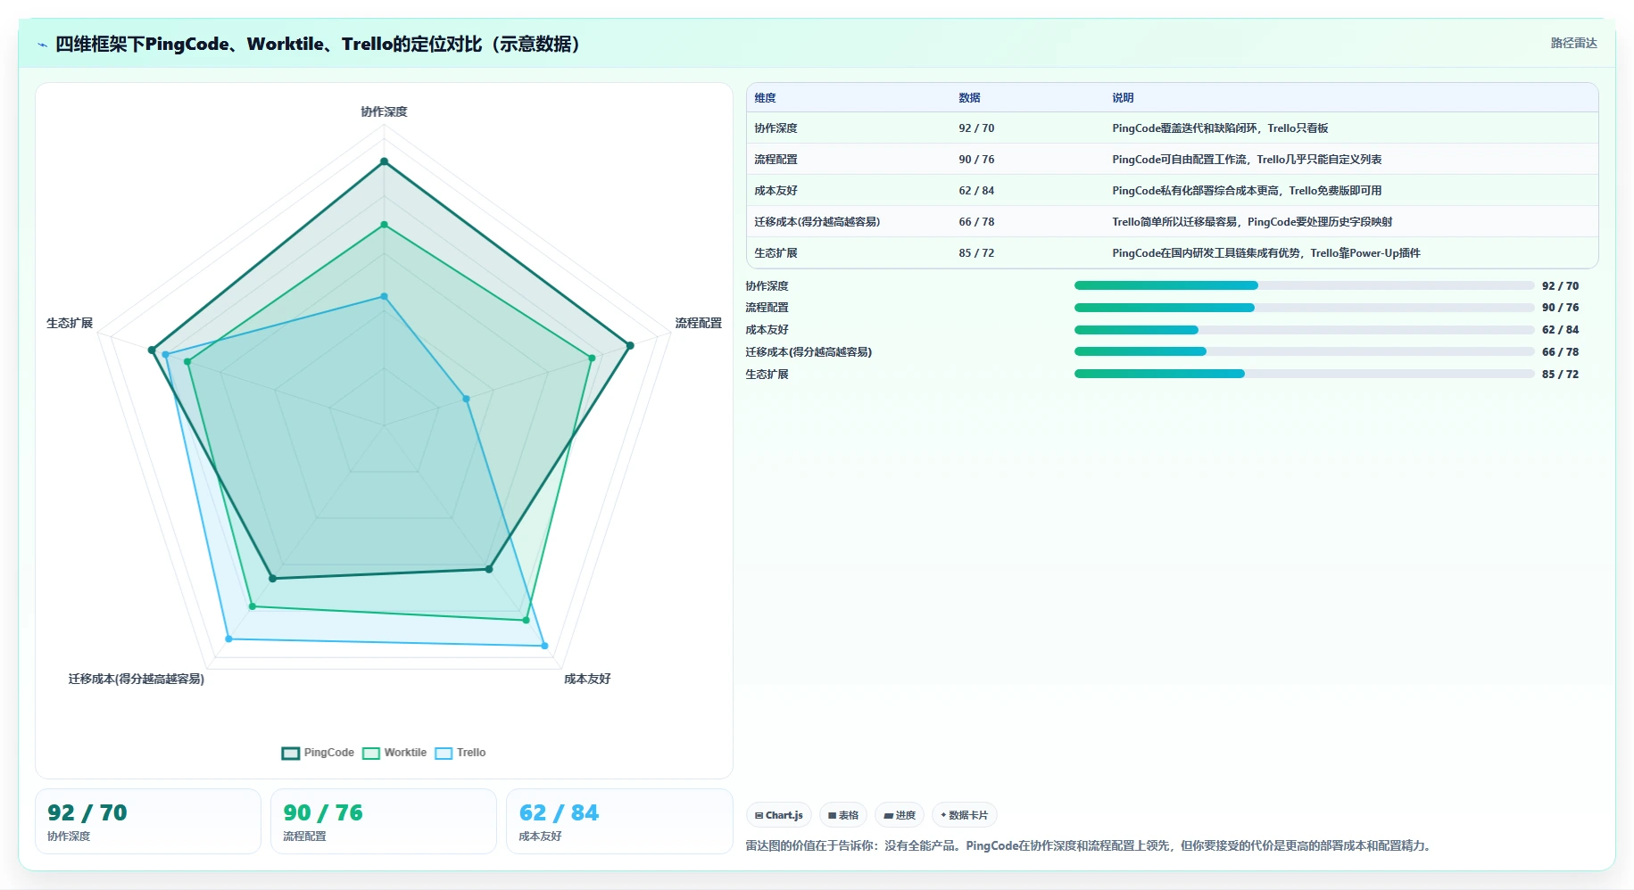Click the 成本友好 progress bar
Image resolution: width=1634 pixels, height=890 pixels.
pyautogui.click(x=1304, y=330)
